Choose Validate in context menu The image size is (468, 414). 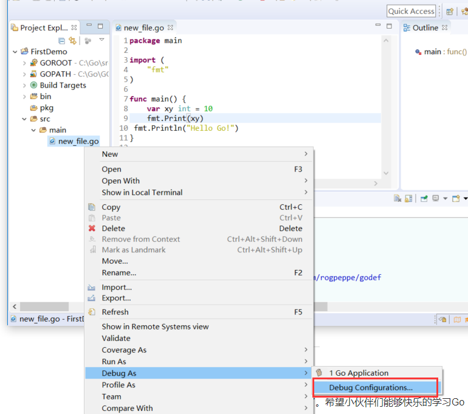pos(199,339)
